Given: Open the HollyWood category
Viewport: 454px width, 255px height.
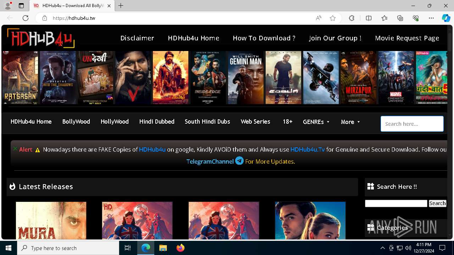Looking at the screenshot, I should (115, 121).
